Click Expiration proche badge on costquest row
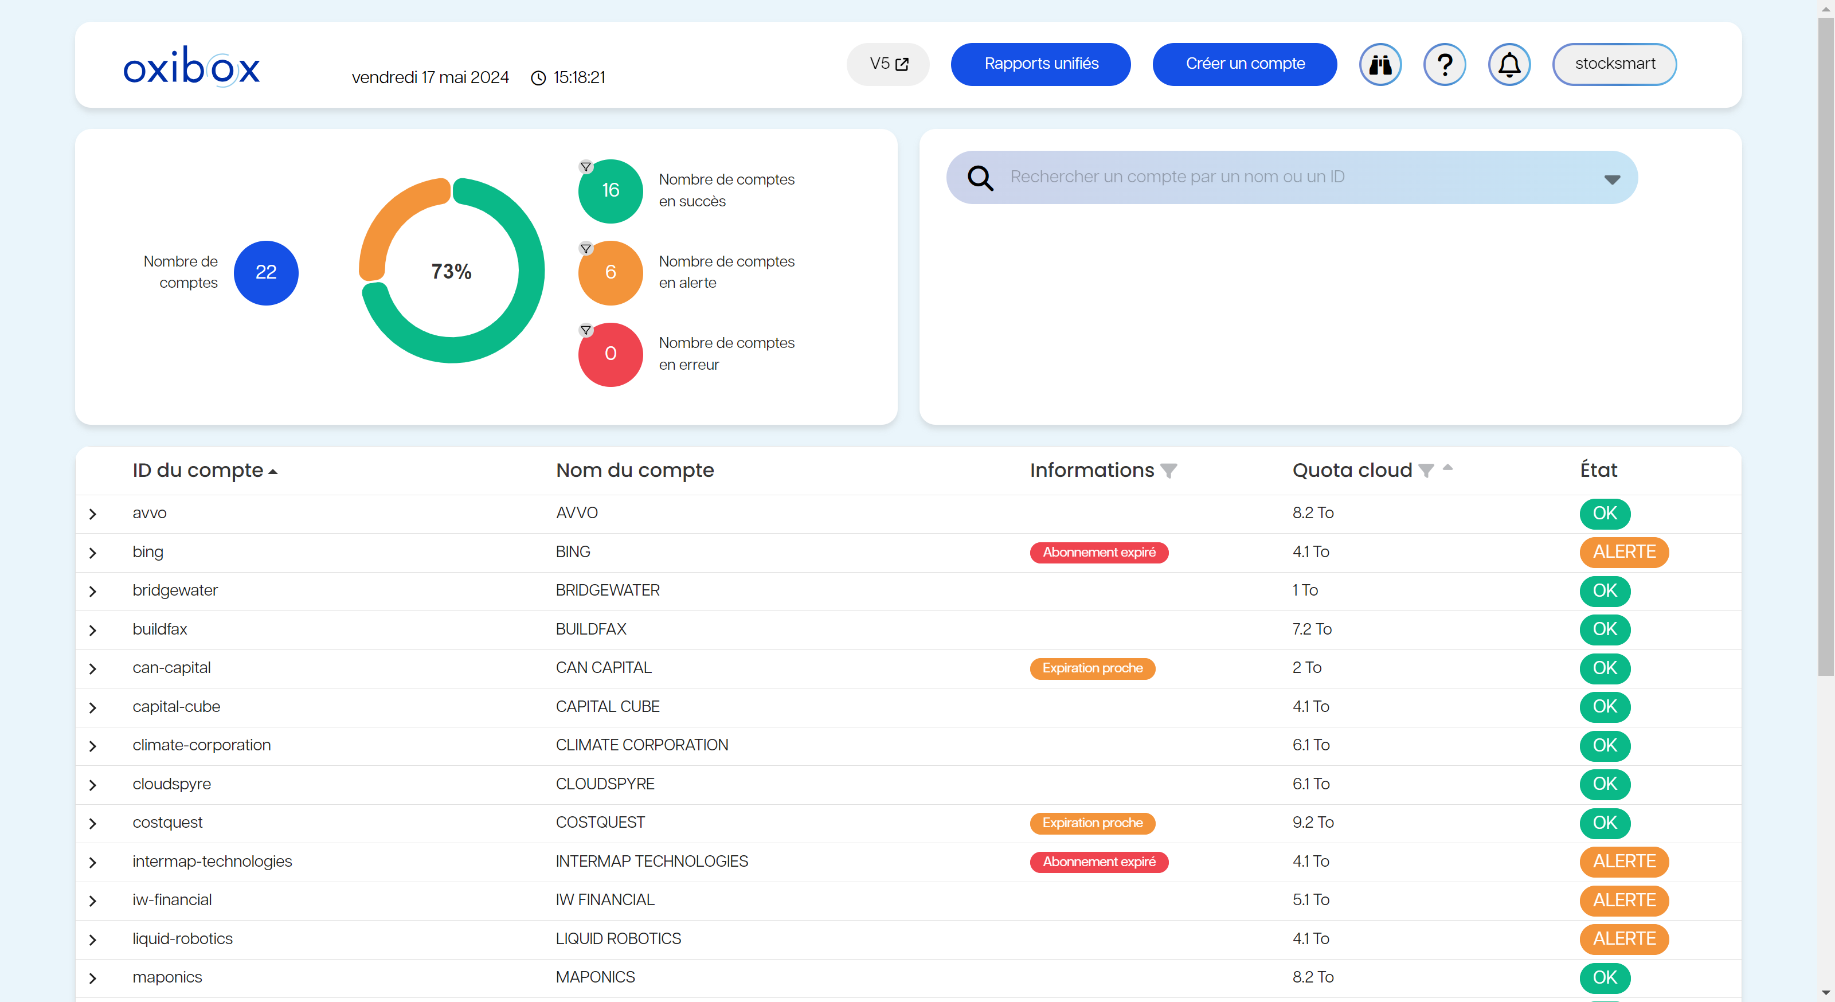Viewport: 1835px width, 1002px height. click(x=1092, y=823)
